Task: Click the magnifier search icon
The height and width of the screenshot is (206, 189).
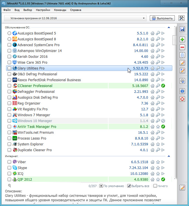Action: coord(9,185)
